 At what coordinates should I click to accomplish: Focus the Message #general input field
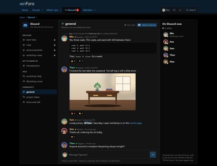[x=108, y=155]
